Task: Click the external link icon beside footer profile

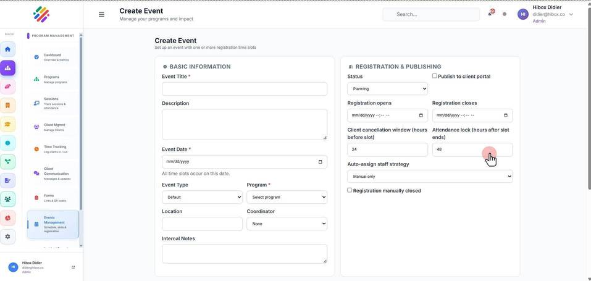Action: tap(73, 267)
